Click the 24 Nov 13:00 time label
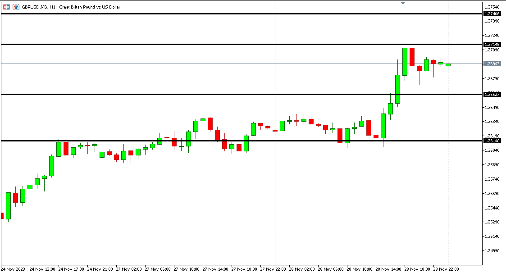 42,269
